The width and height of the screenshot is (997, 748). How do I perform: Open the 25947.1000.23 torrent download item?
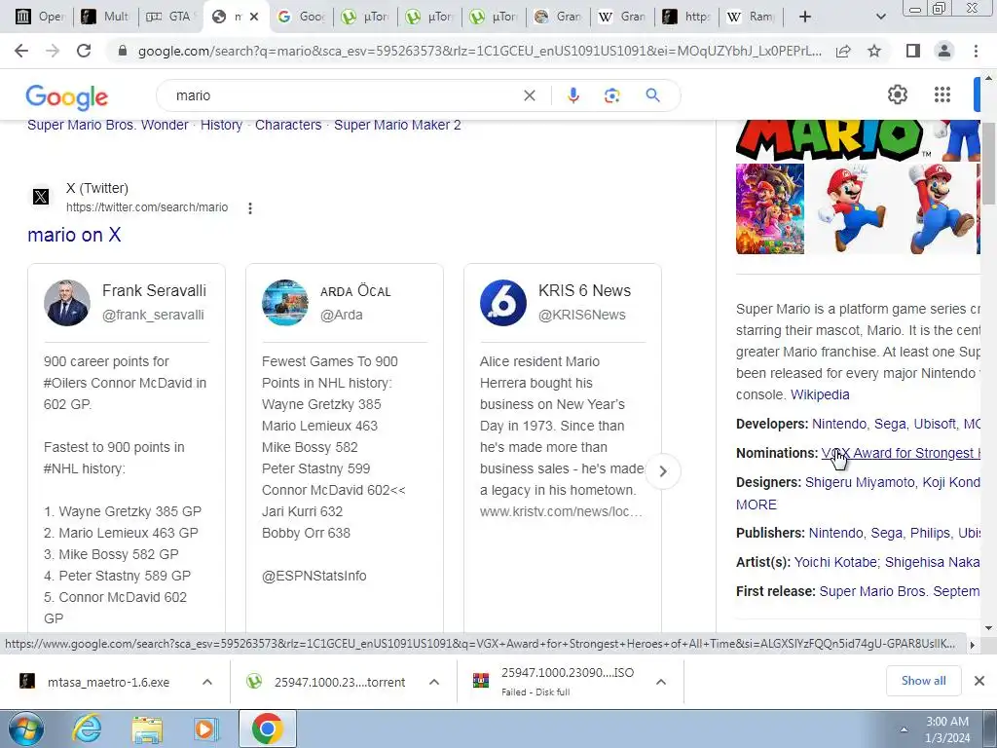pos(340,682)
